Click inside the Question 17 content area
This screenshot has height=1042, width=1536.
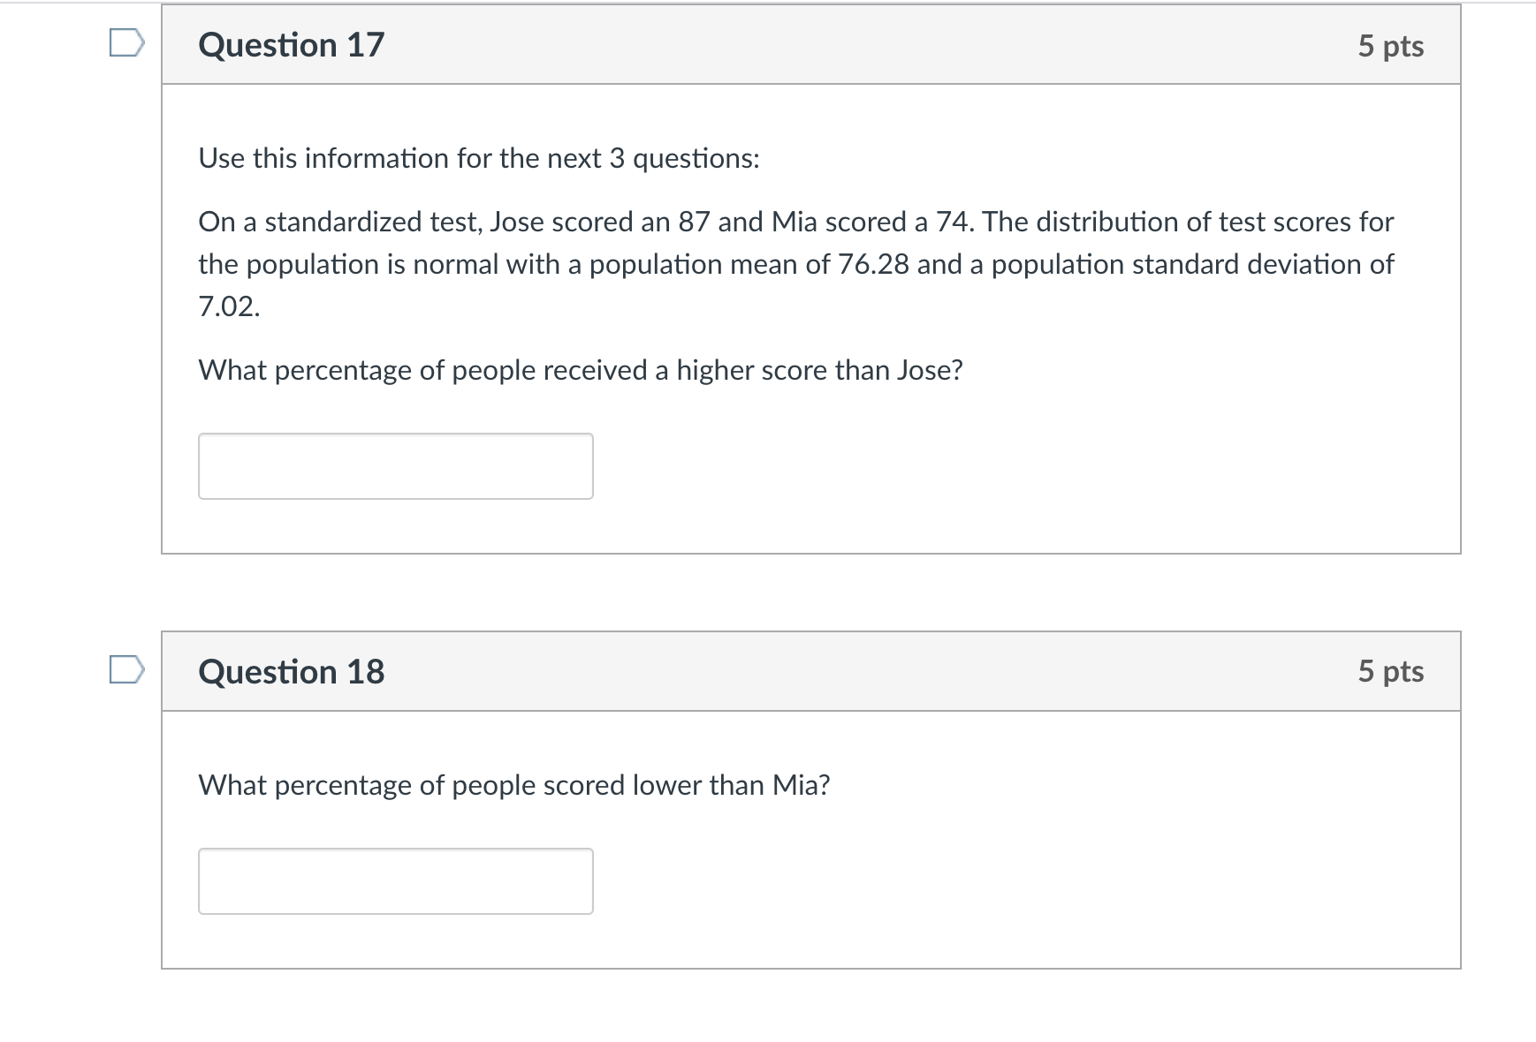(795, 265)
